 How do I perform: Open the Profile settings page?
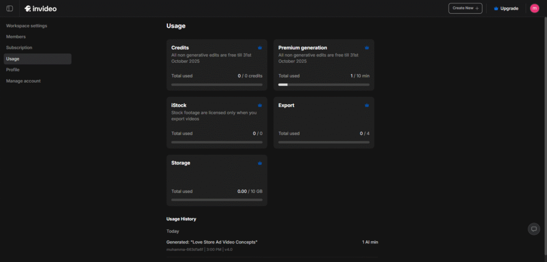click(13, 70)
